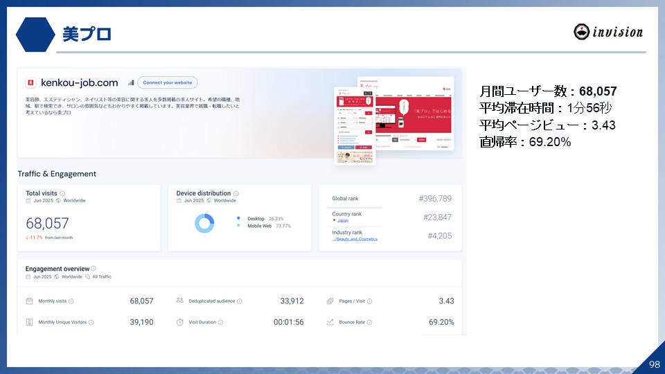Click the Deduplicated audience value 33,912
This screenshot has height=374, width=665.
[292, 301]
